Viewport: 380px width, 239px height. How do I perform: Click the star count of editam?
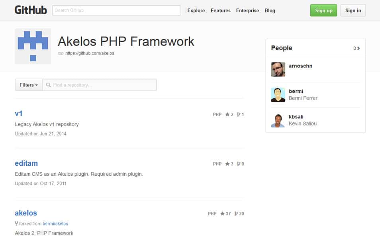pyautogui.click(x=229, y=164)
